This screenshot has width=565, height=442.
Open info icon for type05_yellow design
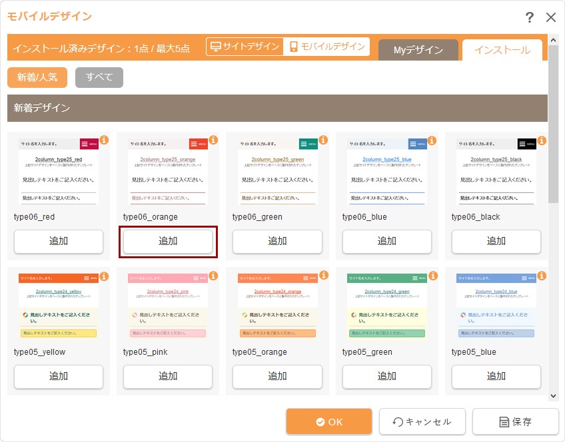tap(104, 275)
